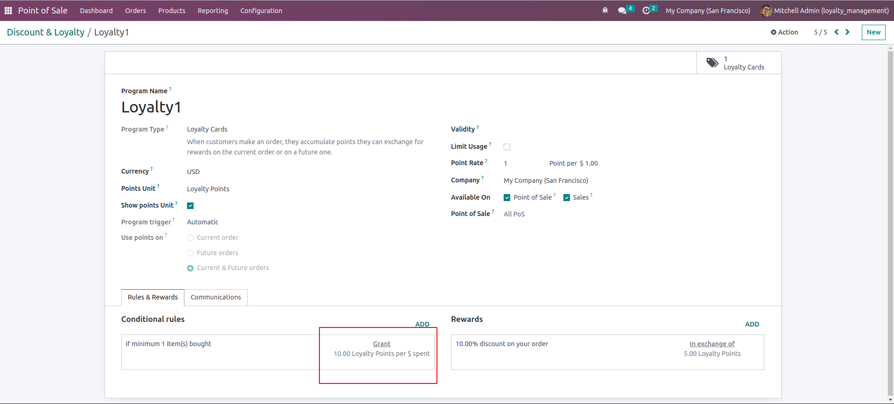Click Currency help question mark
This screenshot has width=894, height=404.
(x=152, y=169)
